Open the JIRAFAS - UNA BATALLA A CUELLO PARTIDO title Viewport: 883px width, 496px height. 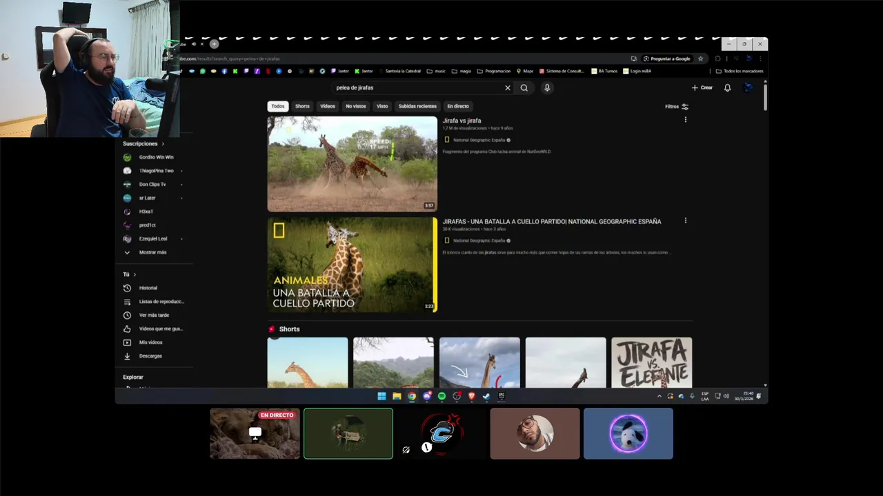(x=552, y=221)
